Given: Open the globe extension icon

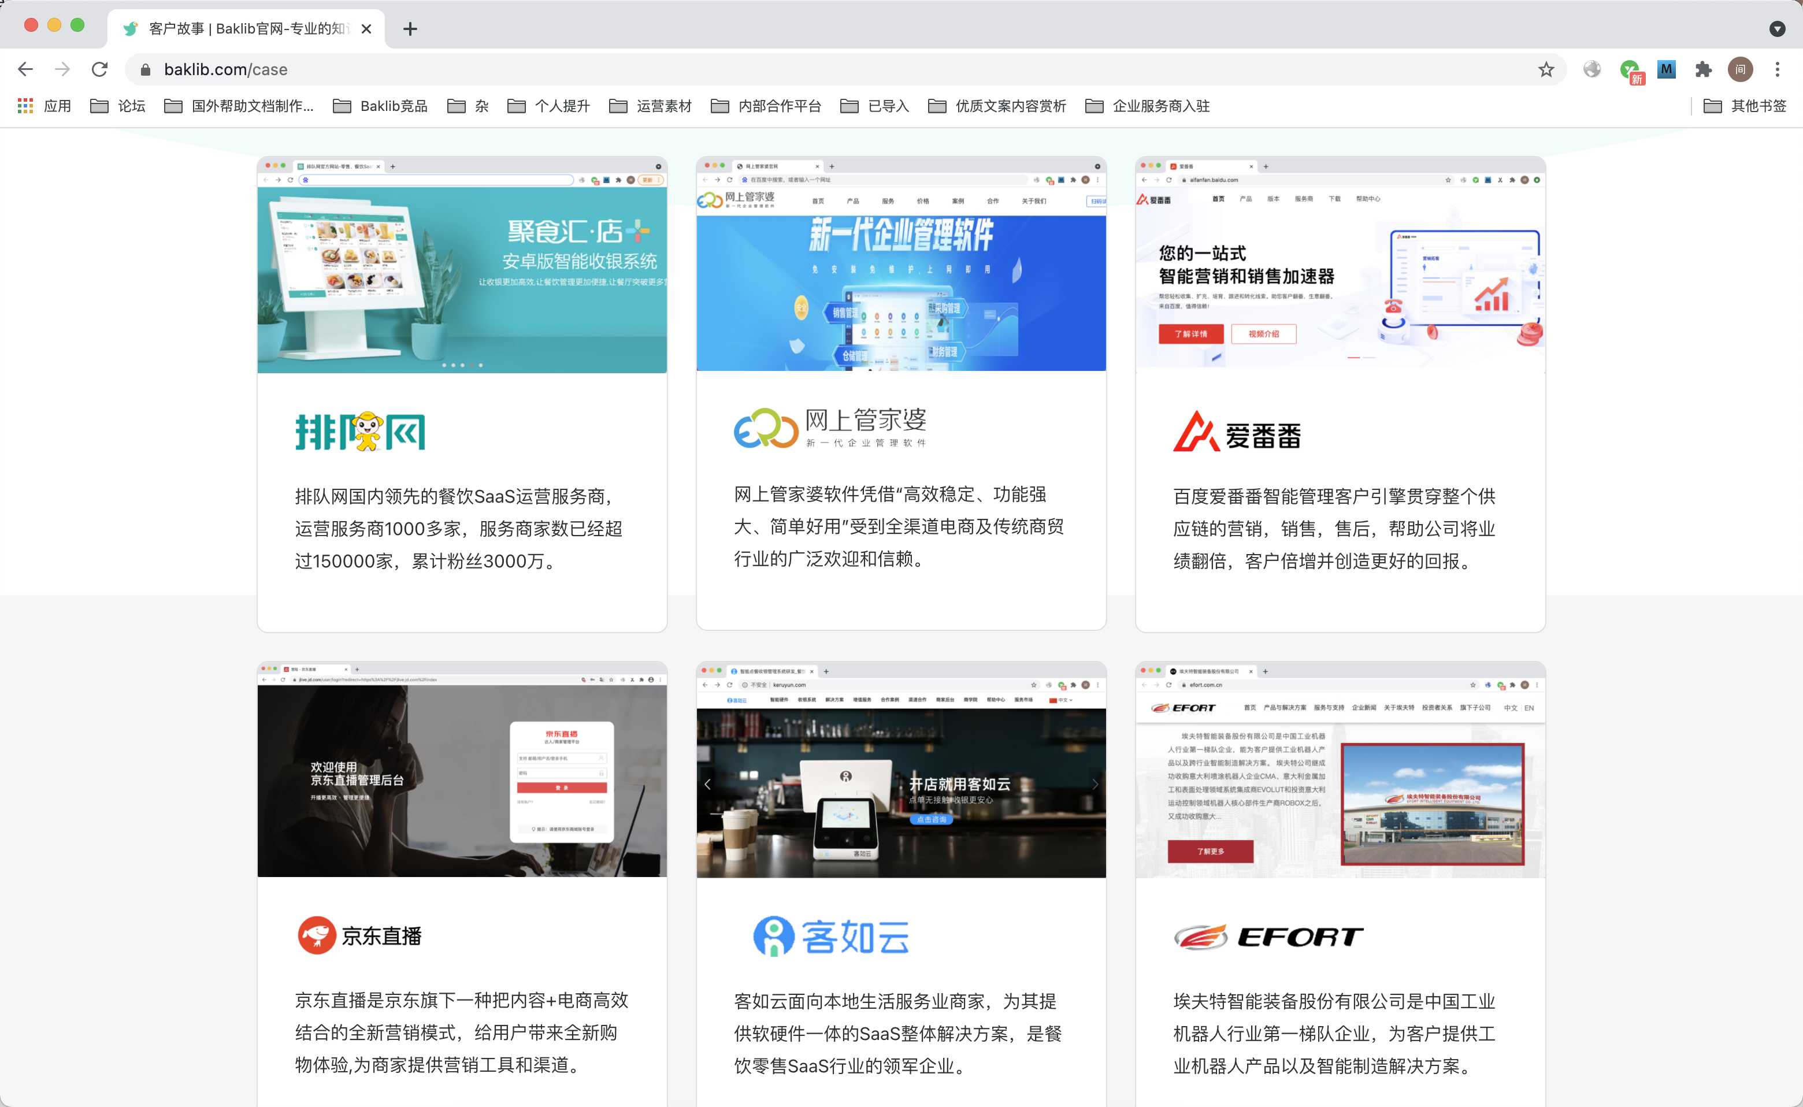Looking at the screenshot, I should (x=1592, y=69).
